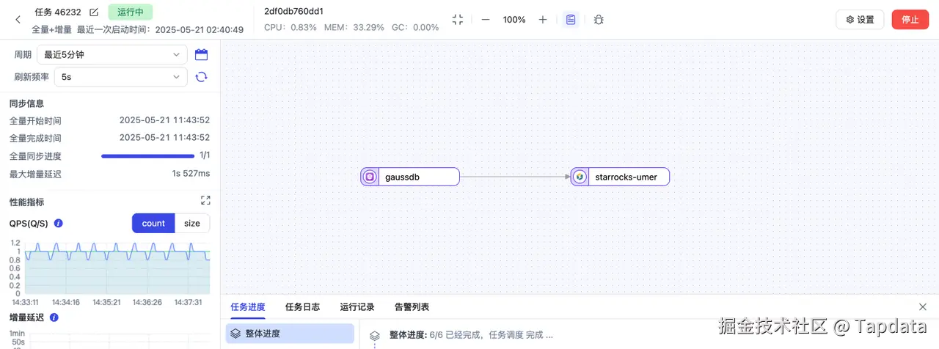Click the engine ID 2df0db760dd1
The width and height of the screenshot is (939, 349).
pyautogui.click(x=294, y=11)
